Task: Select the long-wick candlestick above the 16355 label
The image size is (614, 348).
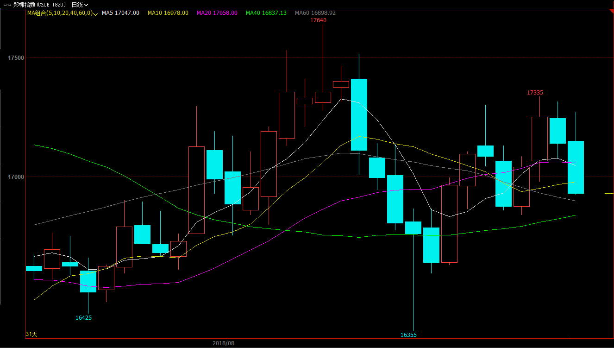Action: click(x=413, y=269)
